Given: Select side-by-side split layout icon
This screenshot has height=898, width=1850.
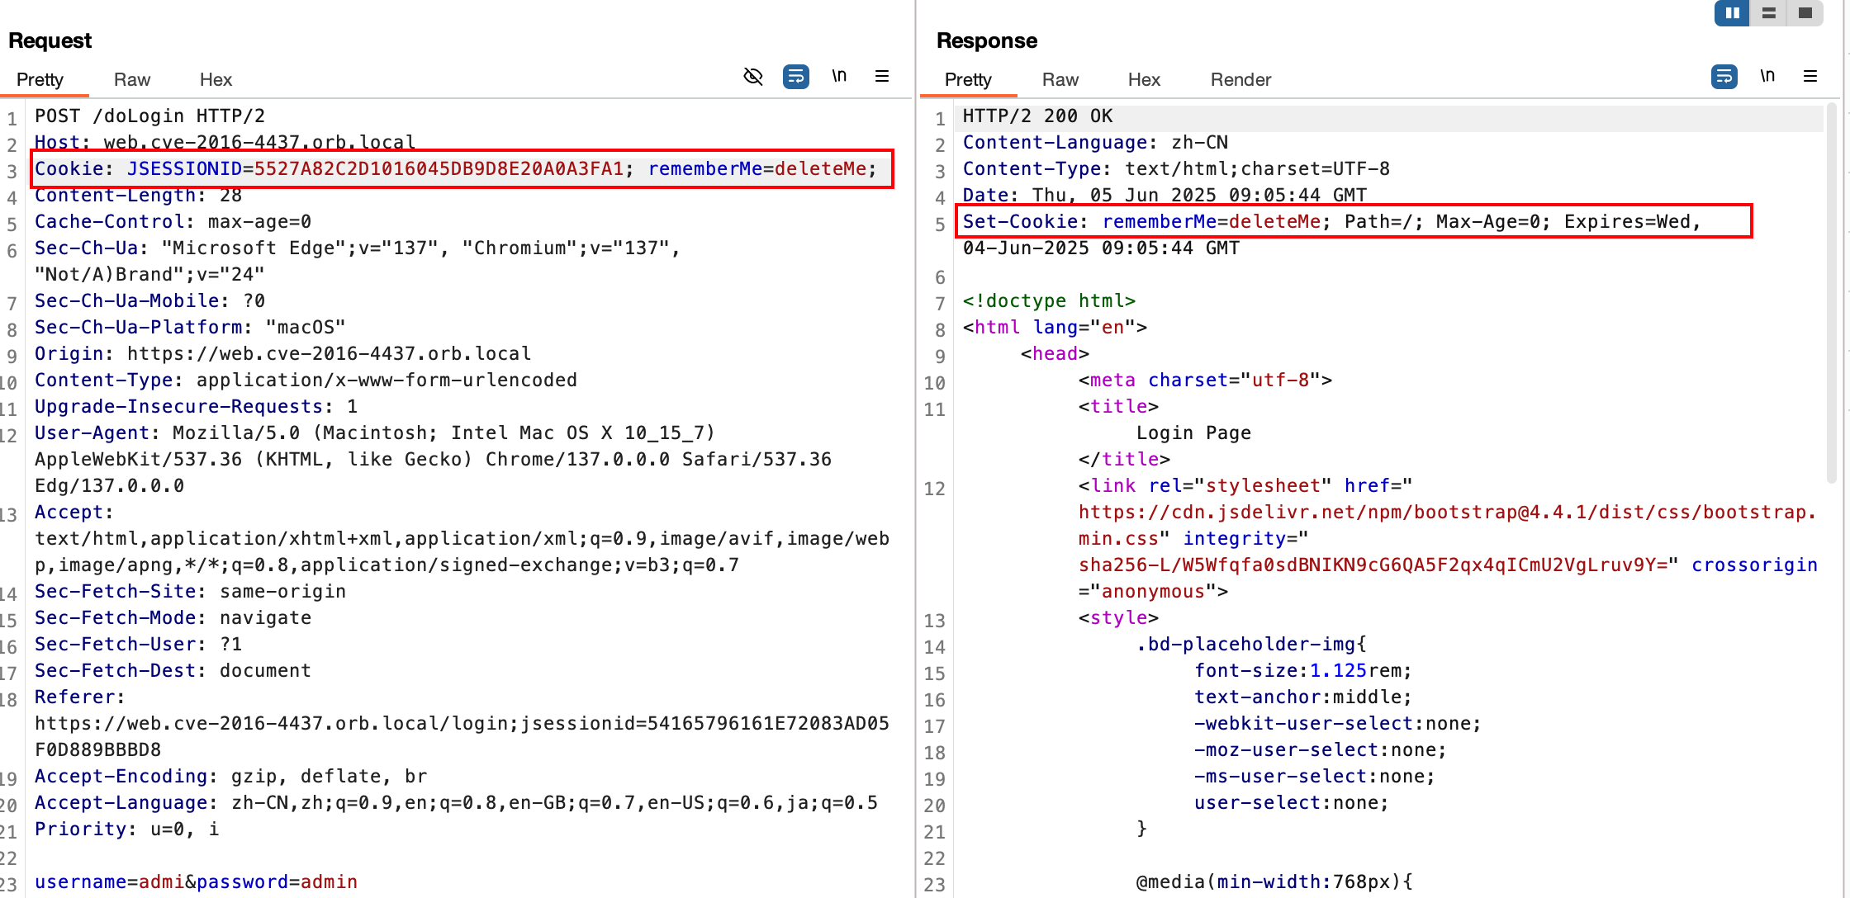Looking at the screenshot, I should [1733, 13].
